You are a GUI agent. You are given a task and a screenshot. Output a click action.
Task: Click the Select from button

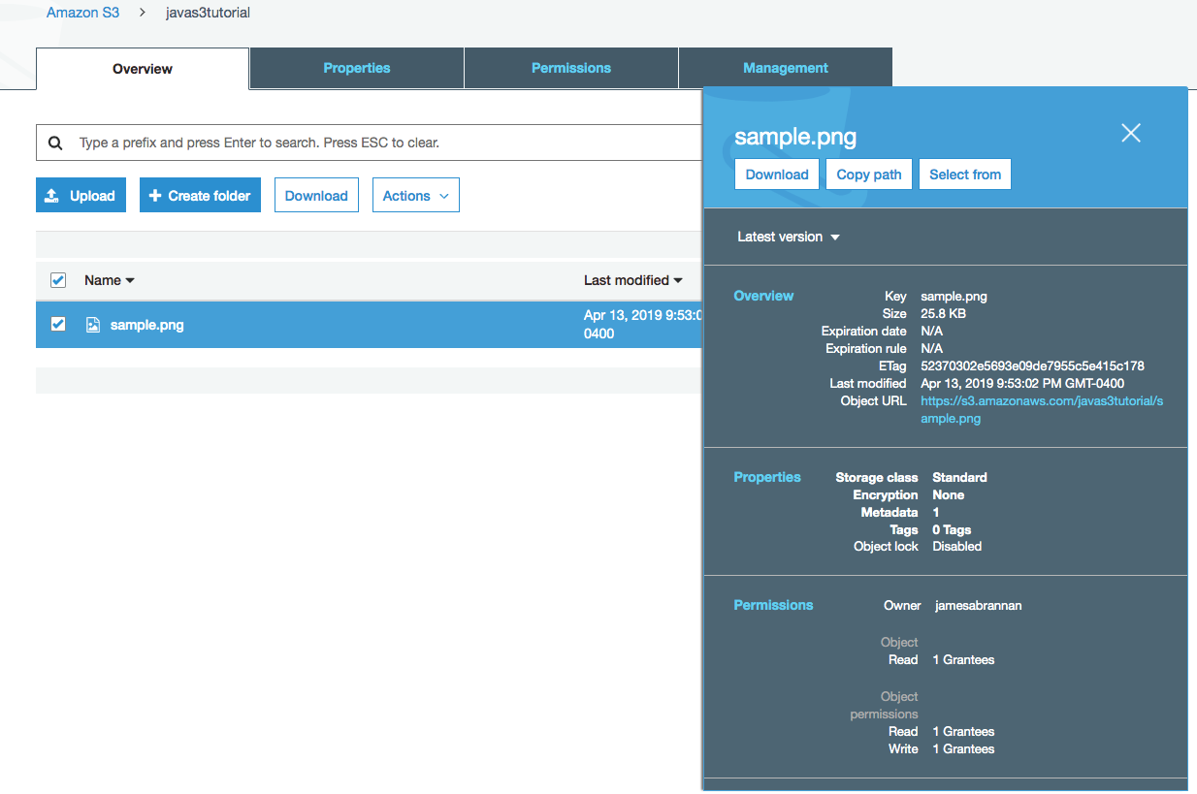point(964,175)
